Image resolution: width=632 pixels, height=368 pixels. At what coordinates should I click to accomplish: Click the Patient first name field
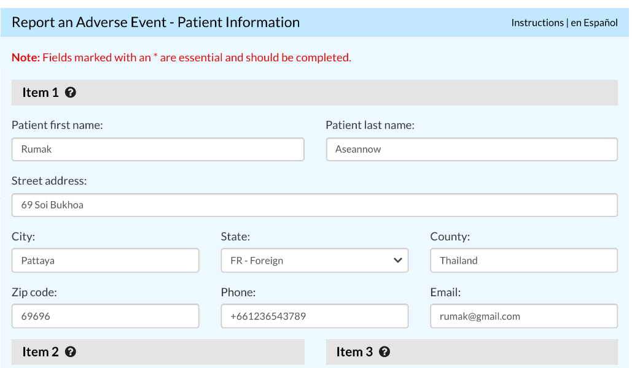pos(158,150)
